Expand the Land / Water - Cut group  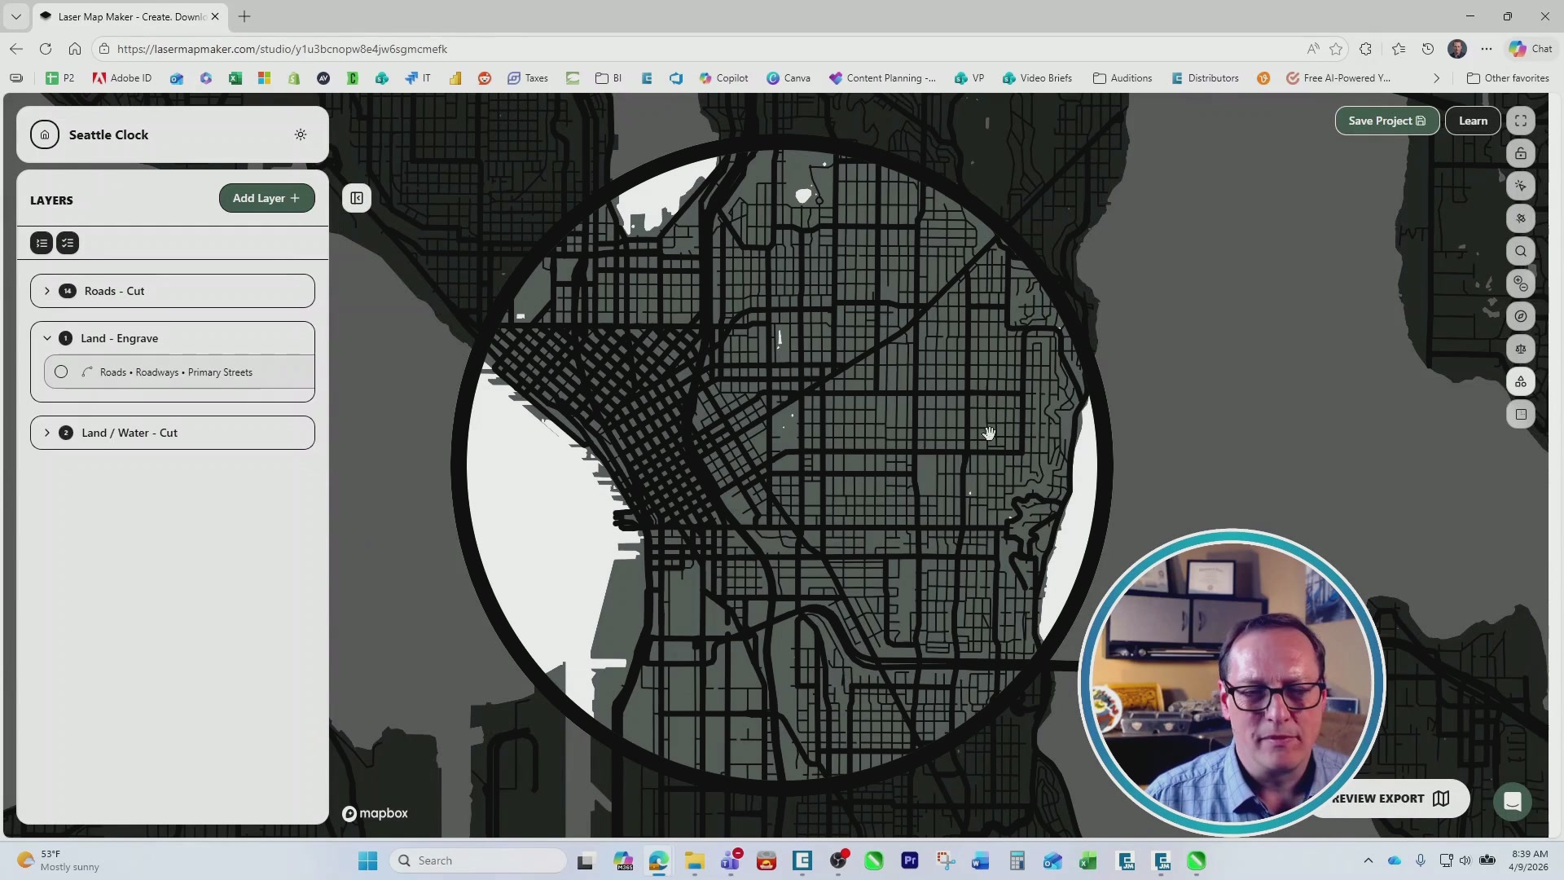click(47, 433)
